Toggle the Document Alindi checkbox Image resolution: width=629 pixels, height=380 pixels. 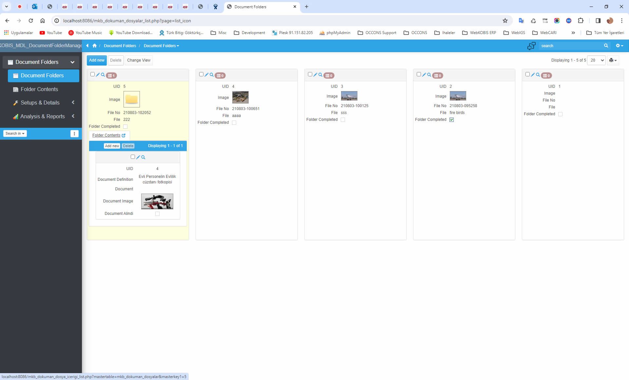tap(157, 214)
